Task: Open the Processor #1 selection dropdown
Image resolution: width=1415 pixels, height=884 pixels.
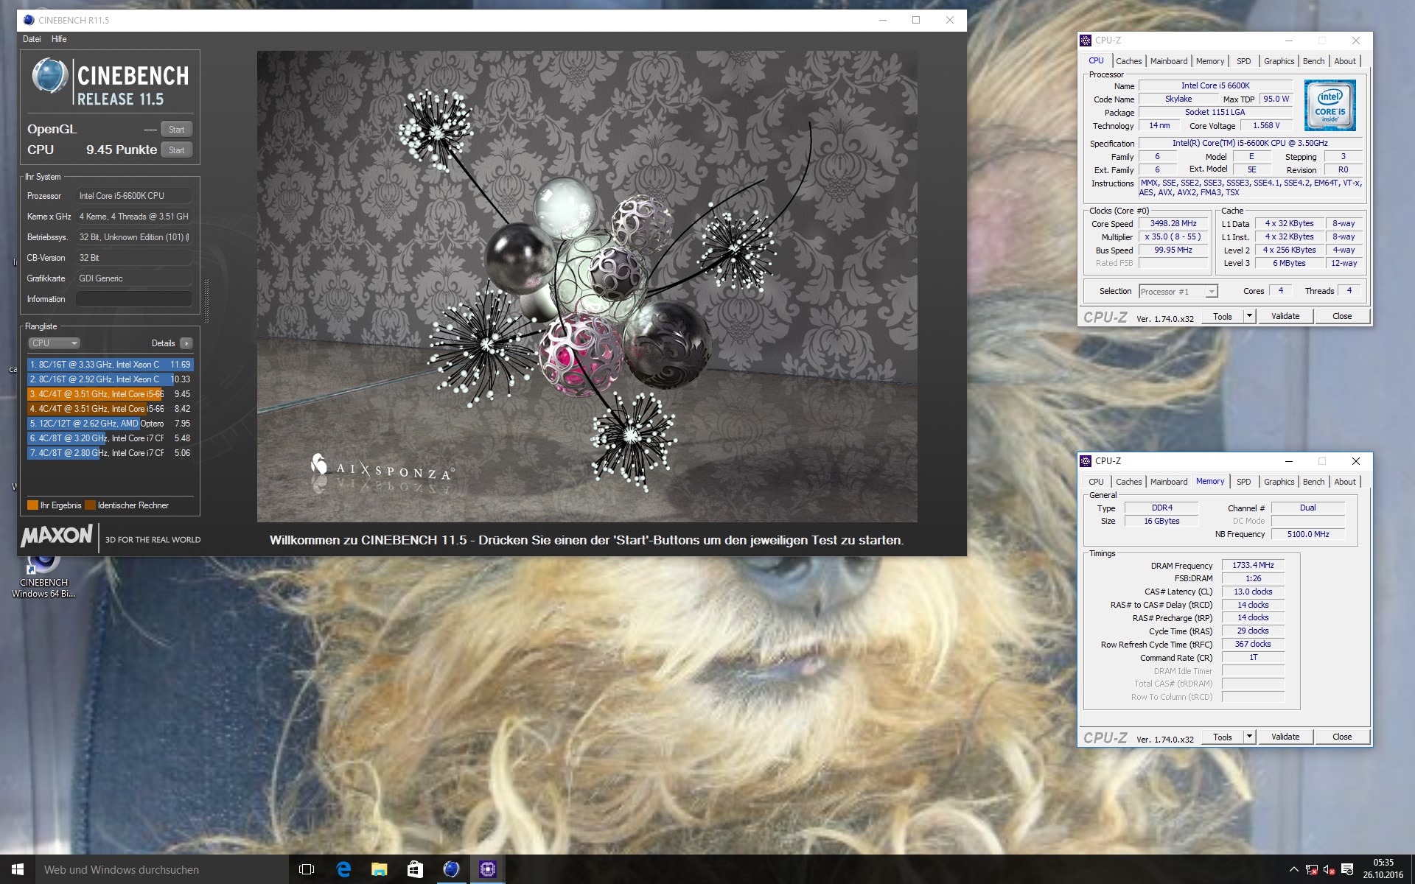Action: tap(1178, 292)
